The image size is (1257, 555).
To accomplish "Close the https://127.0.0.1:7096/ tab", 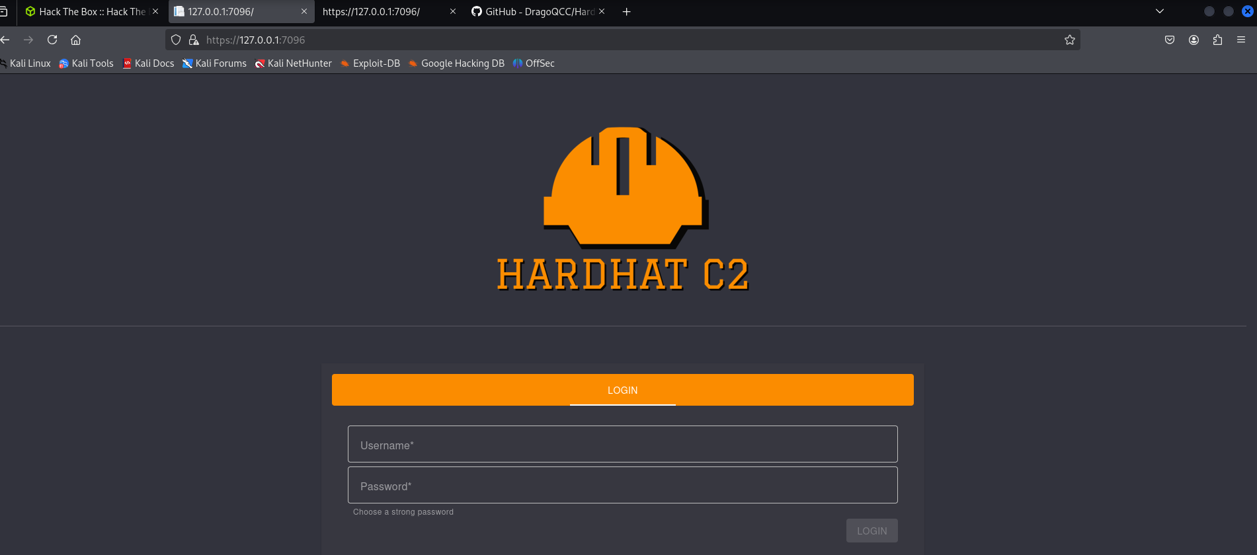I will point(453,11).
